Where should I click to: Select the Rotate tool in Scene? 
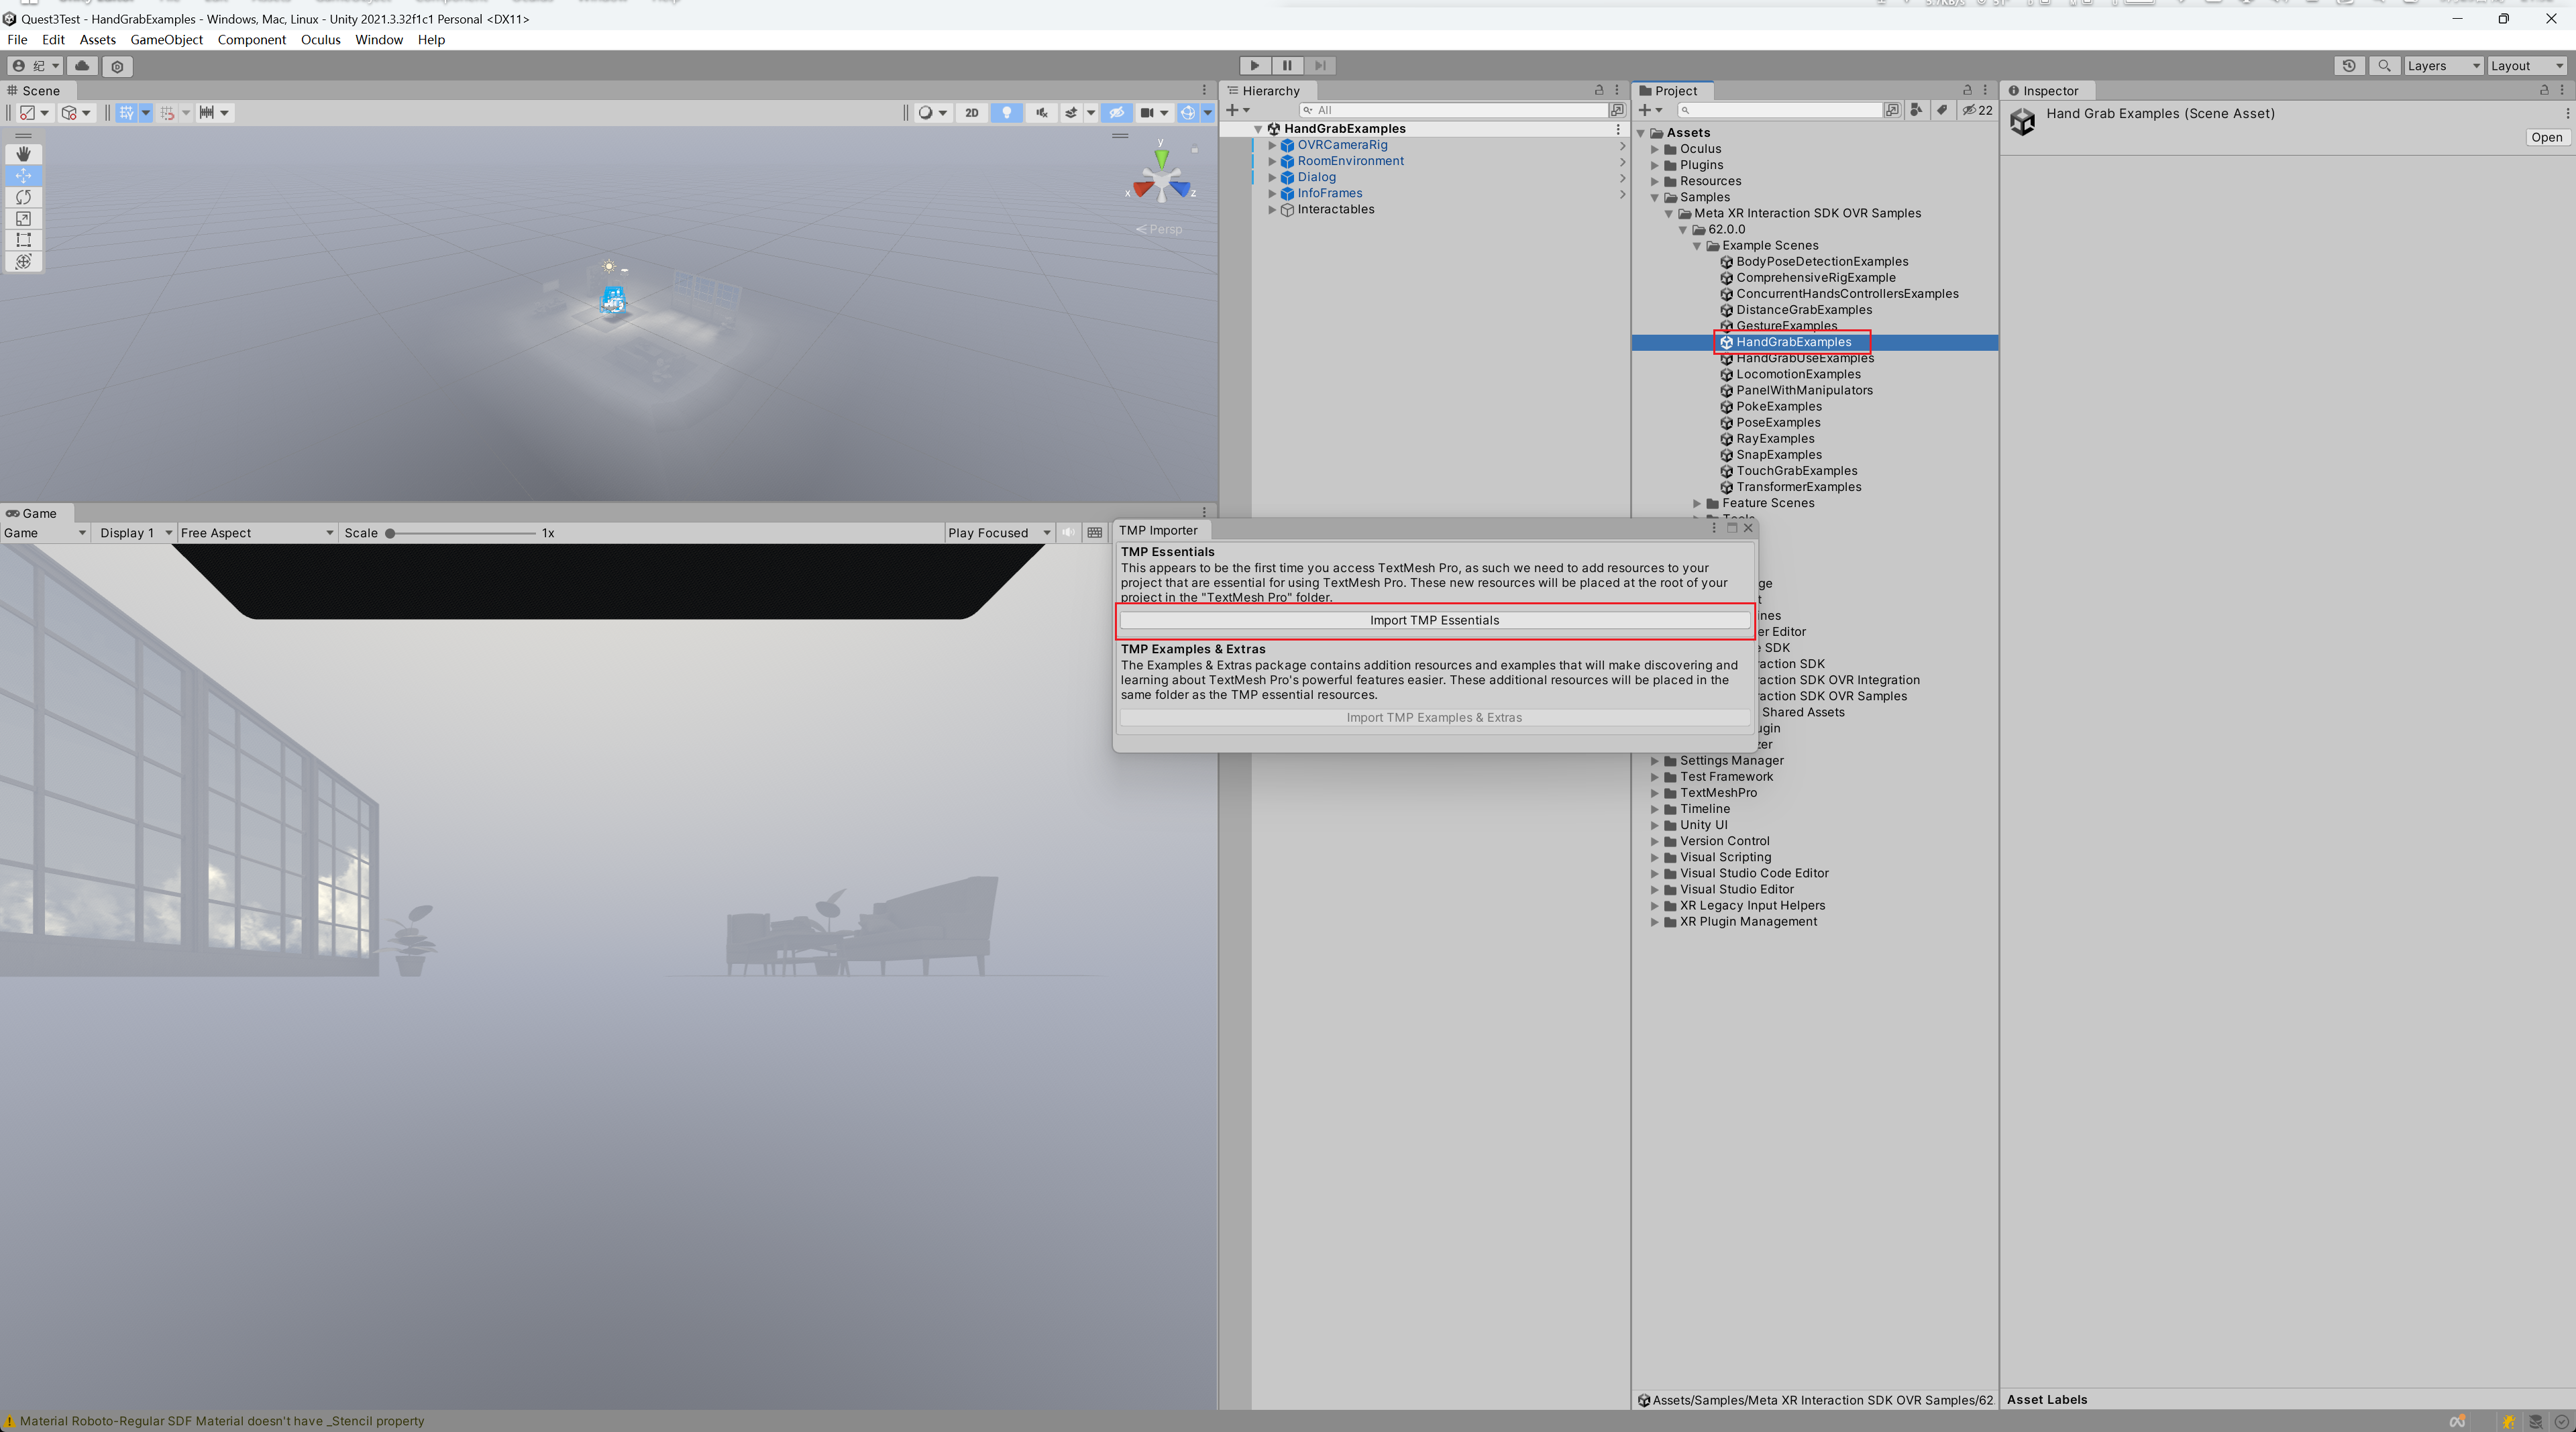[x=23, y=197]
